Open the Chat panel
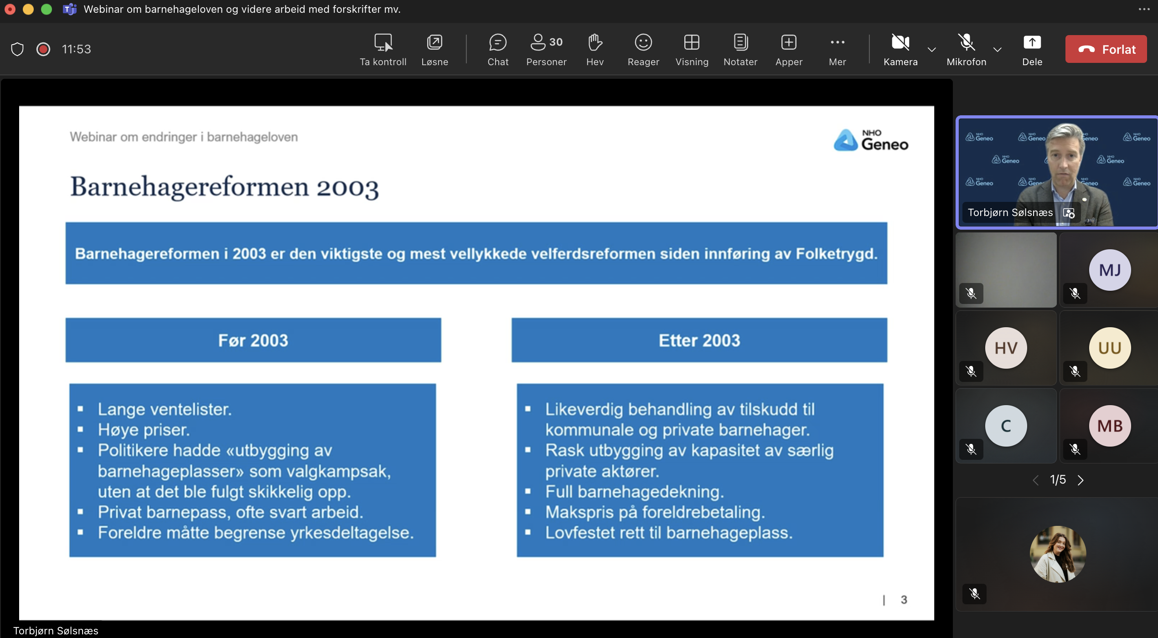Image resolution: width=1158 pixels, height=638 pixels. [497, 49]
